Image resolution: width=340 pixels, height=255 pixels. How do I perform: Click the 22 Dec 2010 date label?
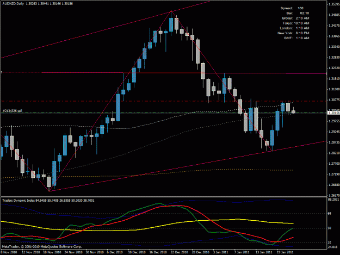point(180,252)
